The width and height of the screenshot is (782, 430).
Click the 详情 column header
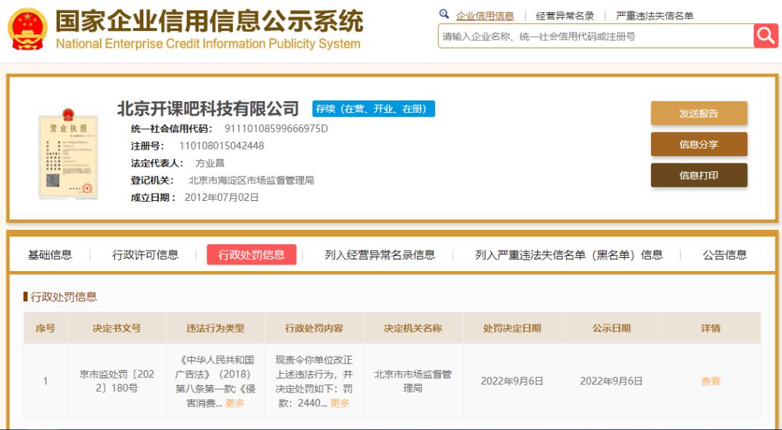(711, 329)
